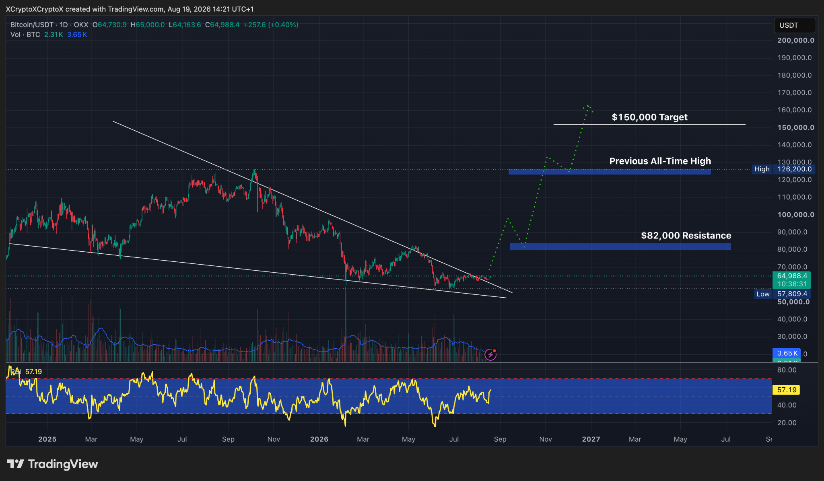The image size is (824, 481).
Task: Click the 40.00 RSI scale label
Action: pyautogui.click(x=787, y=405)
